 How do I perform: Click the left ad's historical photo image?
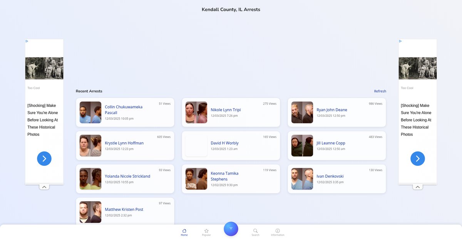[44, 68]
